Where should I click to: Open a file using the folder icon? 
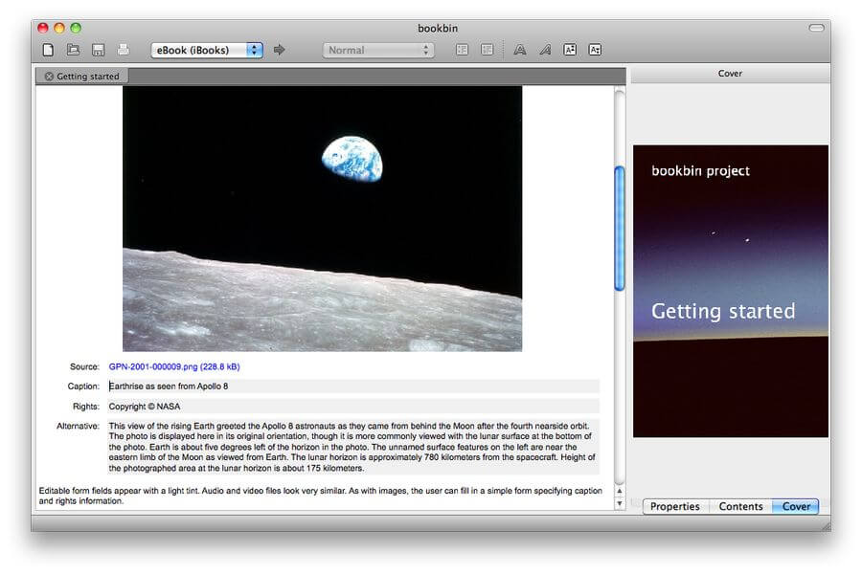tap(73, 50)
